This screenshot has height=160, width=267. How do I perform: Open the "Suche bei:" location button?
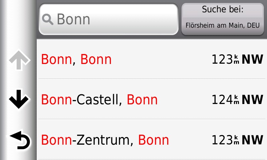(223, 10)
